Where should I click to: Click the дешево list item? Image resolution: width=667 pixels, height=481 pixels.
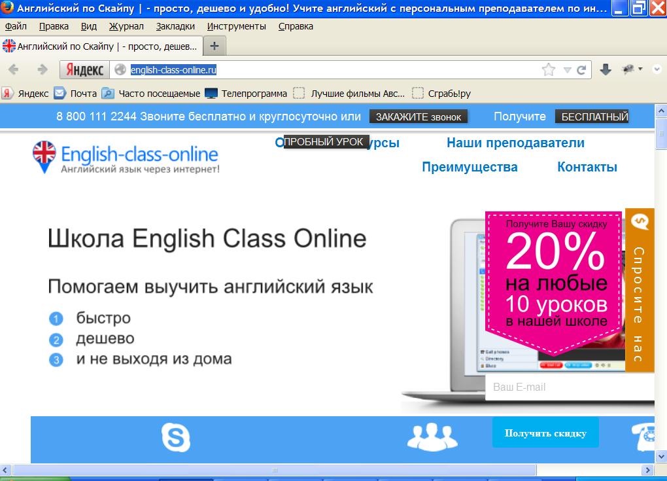point(105,338)
